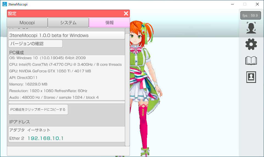Click the IPアドレス section heading
Viewport: 264px width, 157px height.
19,122
